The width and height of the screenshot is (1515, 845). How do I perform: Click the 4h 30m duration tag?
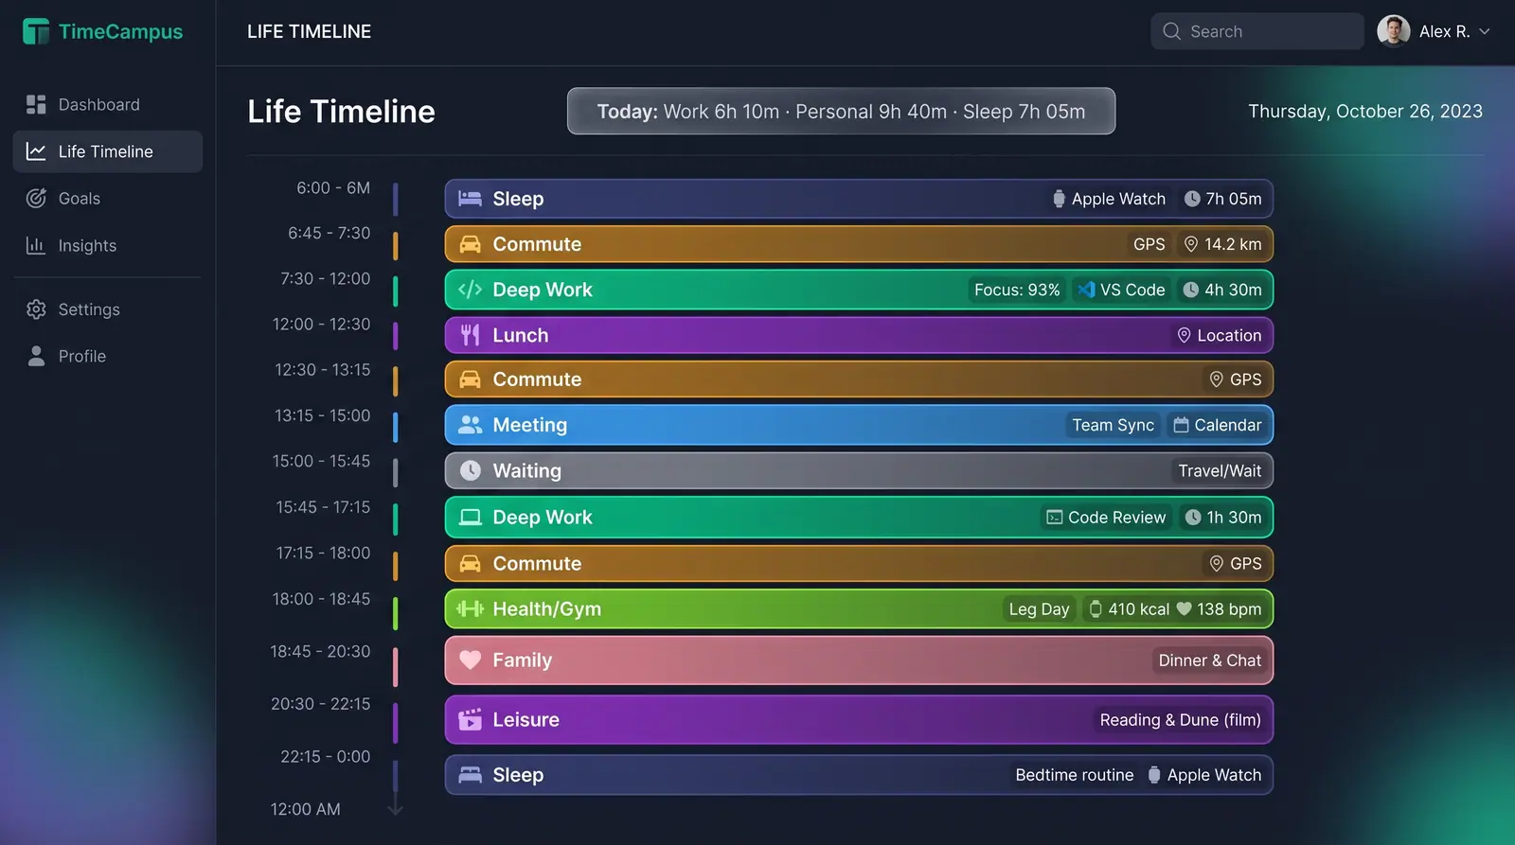pos(1221,290)
